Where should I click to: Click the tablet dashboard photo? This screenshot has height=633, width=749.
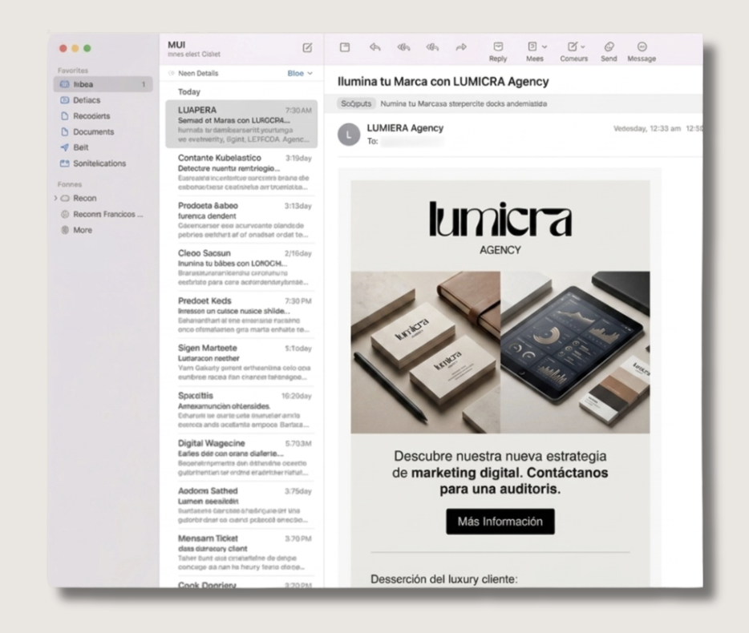click(x=575, y=353)
